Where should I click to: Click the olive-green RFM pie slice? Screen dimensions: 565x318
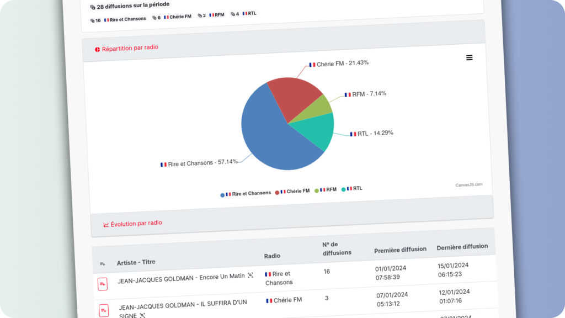317,110
